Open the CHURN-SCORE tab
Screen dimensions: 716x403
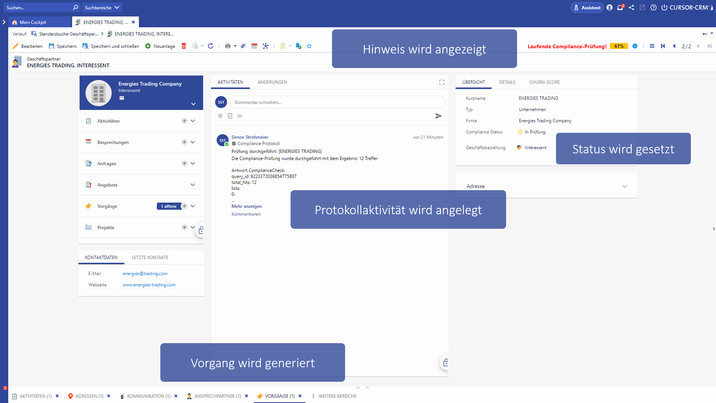[x=544, y=82]
